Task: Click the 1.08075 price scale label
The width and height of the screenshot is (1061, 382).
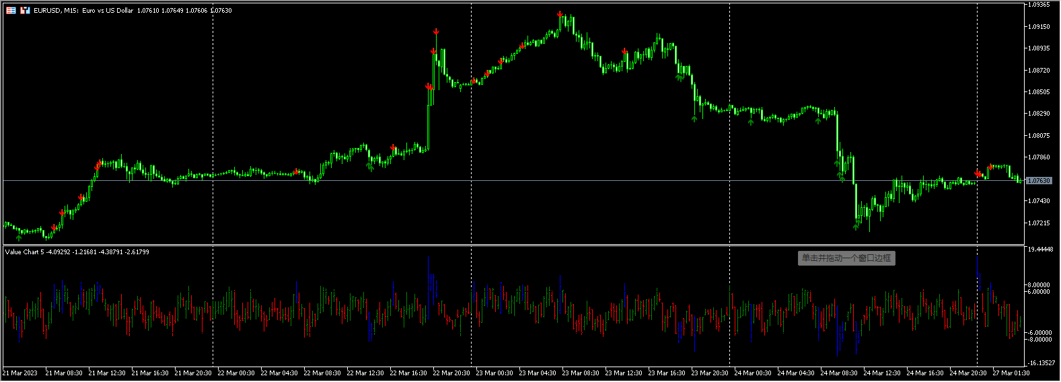Action: click(x=1039, y=136)
